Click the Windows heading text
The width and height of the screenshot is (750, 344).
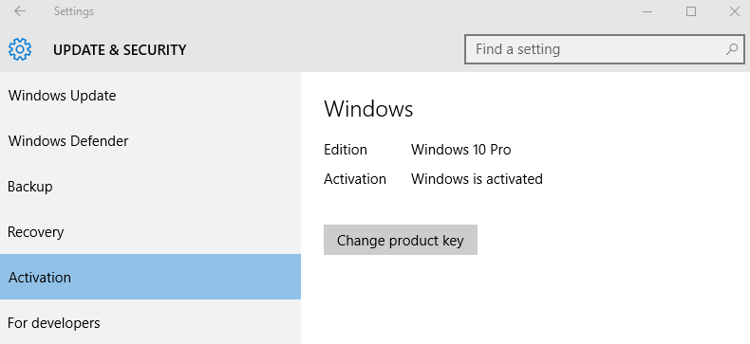(368, 109)
